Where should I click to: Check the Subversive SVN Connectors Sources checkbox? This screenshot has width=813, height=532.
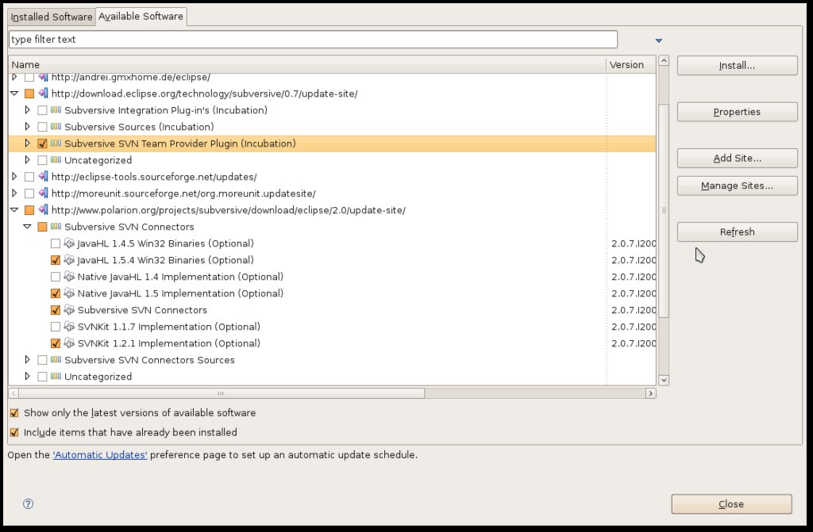tap(43, 360)
